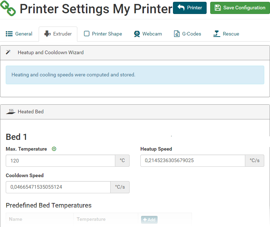
Task: Click the webcam camera icon
Action: pyautogui.click(x=137, y=34)
